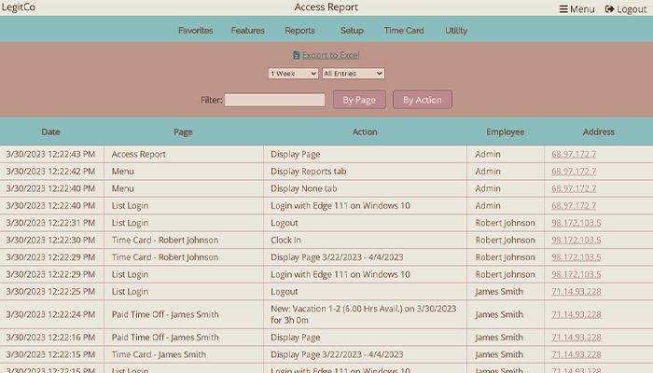653x373 pixels.
Task: Click Time Card - Robert Johnson in Clock In row
Action: pos(165,240)
